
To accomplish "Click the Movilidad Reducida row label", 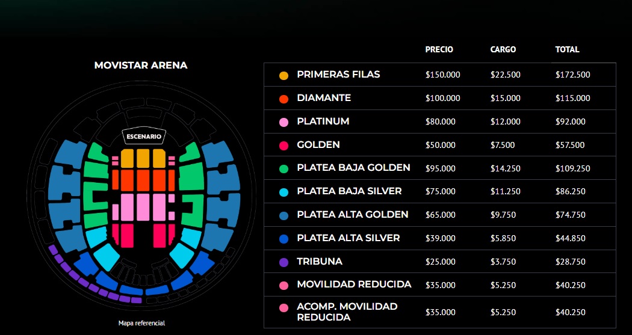I will coord(354,284).
